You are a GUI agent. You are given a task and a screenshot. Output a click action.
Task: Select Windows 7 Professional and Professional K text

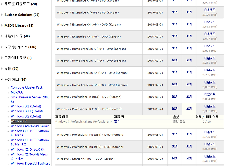pos(84,122)
